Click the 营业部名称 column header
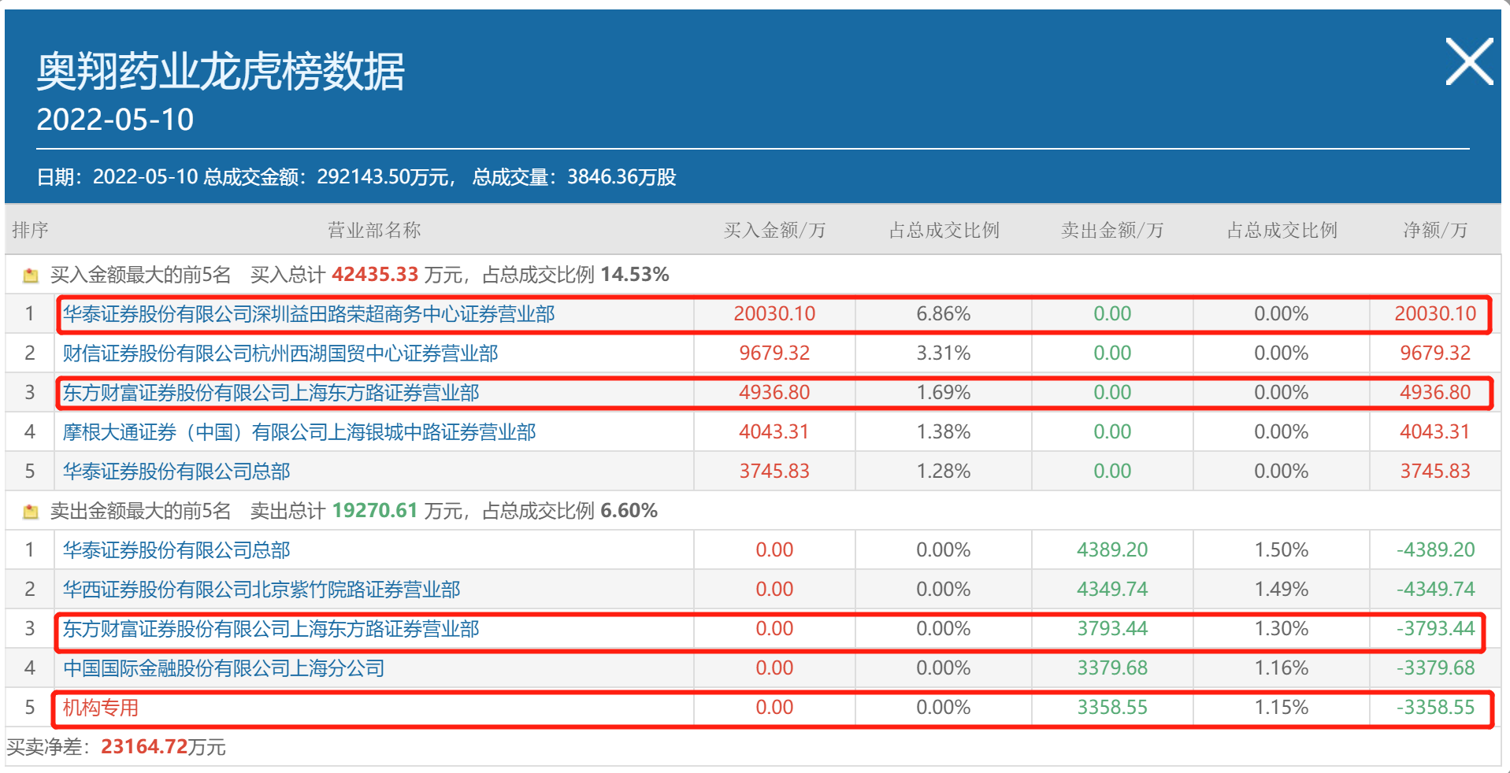Viewport: 1510px width, 773px height. pyautogui.click(x=374, y=230)
